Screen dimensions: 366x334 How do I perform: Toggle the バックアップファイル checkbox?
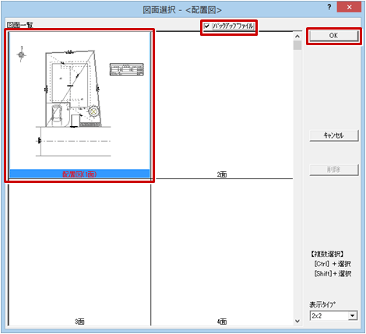(207, 26)
